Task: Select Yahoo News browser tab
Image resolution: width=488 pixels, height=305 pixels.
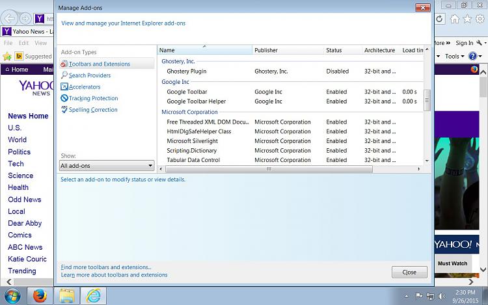Action: click(27, 31)
